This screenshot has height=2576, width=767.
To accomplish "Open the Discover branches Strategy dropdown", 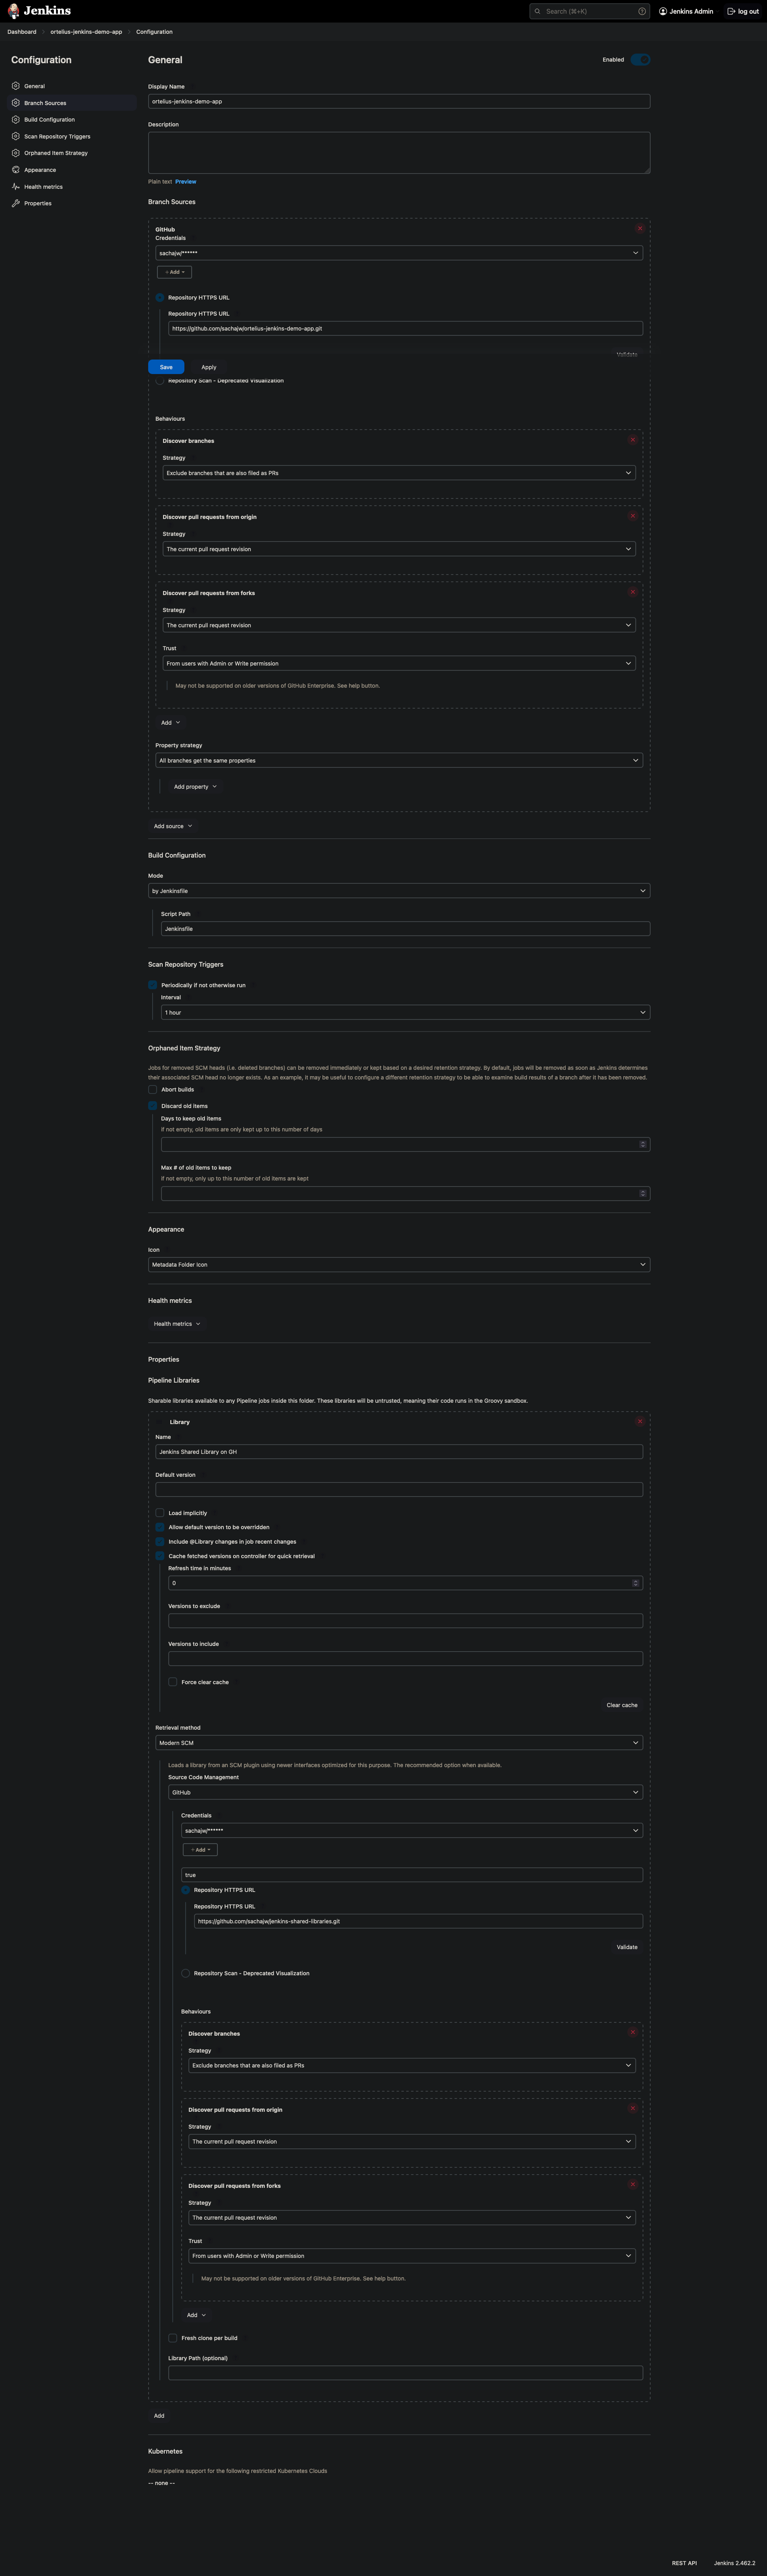I will tap(398, 472).
